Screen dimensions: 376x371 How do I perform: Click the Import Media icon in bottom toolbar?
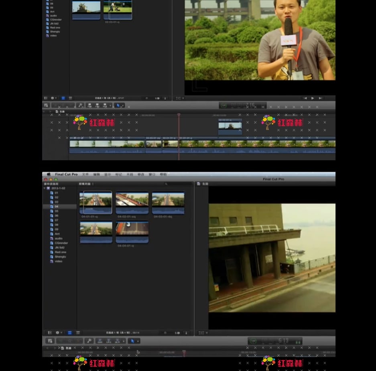50,341
